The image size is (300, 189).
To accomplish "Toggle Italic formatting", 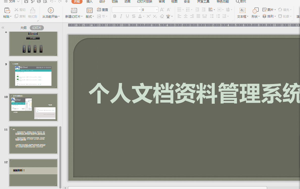I will pos(121,16).
